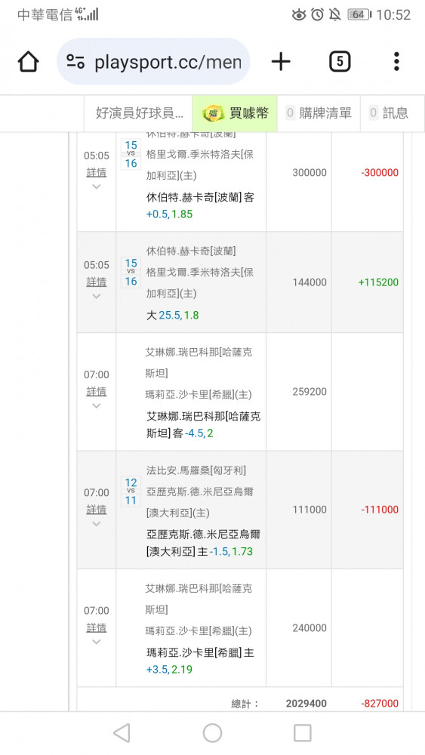Open the browser three-dot menu
The image size is (425, 755).
point(396,62)
